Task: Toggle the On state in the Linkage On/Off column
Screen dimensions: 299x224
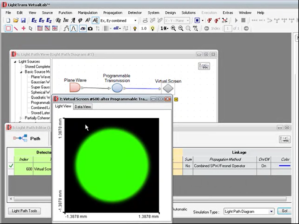Action: click(x=263, y=166)
